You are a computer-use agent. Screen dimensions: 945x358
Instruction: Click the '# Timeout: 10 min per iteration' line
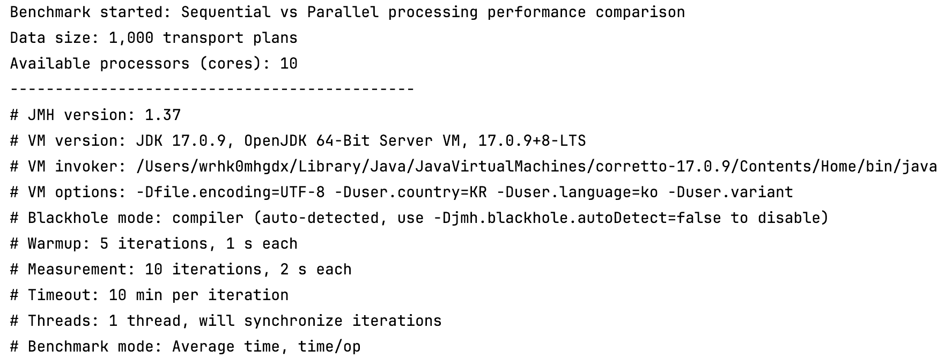[x=149, y=295]
